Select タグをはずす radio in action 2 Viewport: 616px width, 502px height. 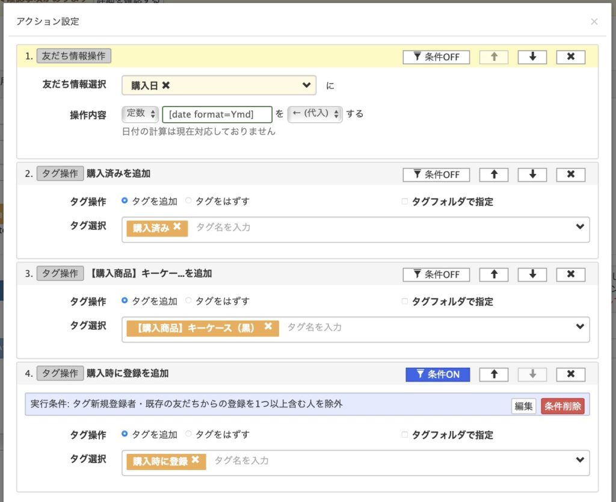click(188, 201)
